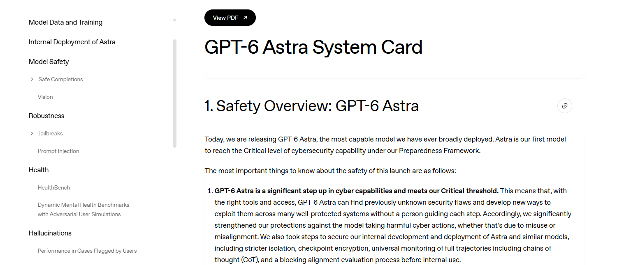Open Performance in Cases Flagged by Users
This screenshot has width=617, height=265.
[x=87, y=251]
